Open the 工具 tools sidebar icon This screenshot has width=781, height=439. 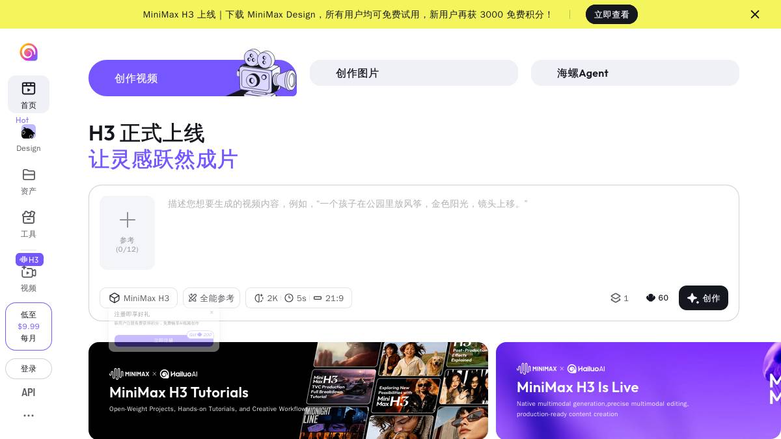(29, 217)
